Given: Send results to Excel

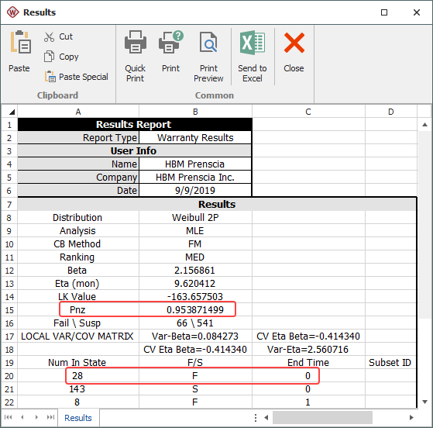Looking at the screenshot, I should 252,56.
